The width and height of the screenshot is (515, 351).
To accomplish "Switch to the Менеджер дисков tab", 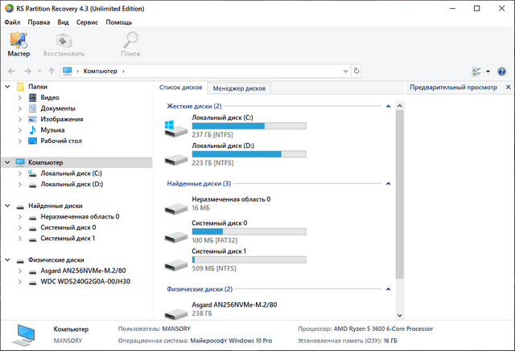I will click(x=239, y=88).
